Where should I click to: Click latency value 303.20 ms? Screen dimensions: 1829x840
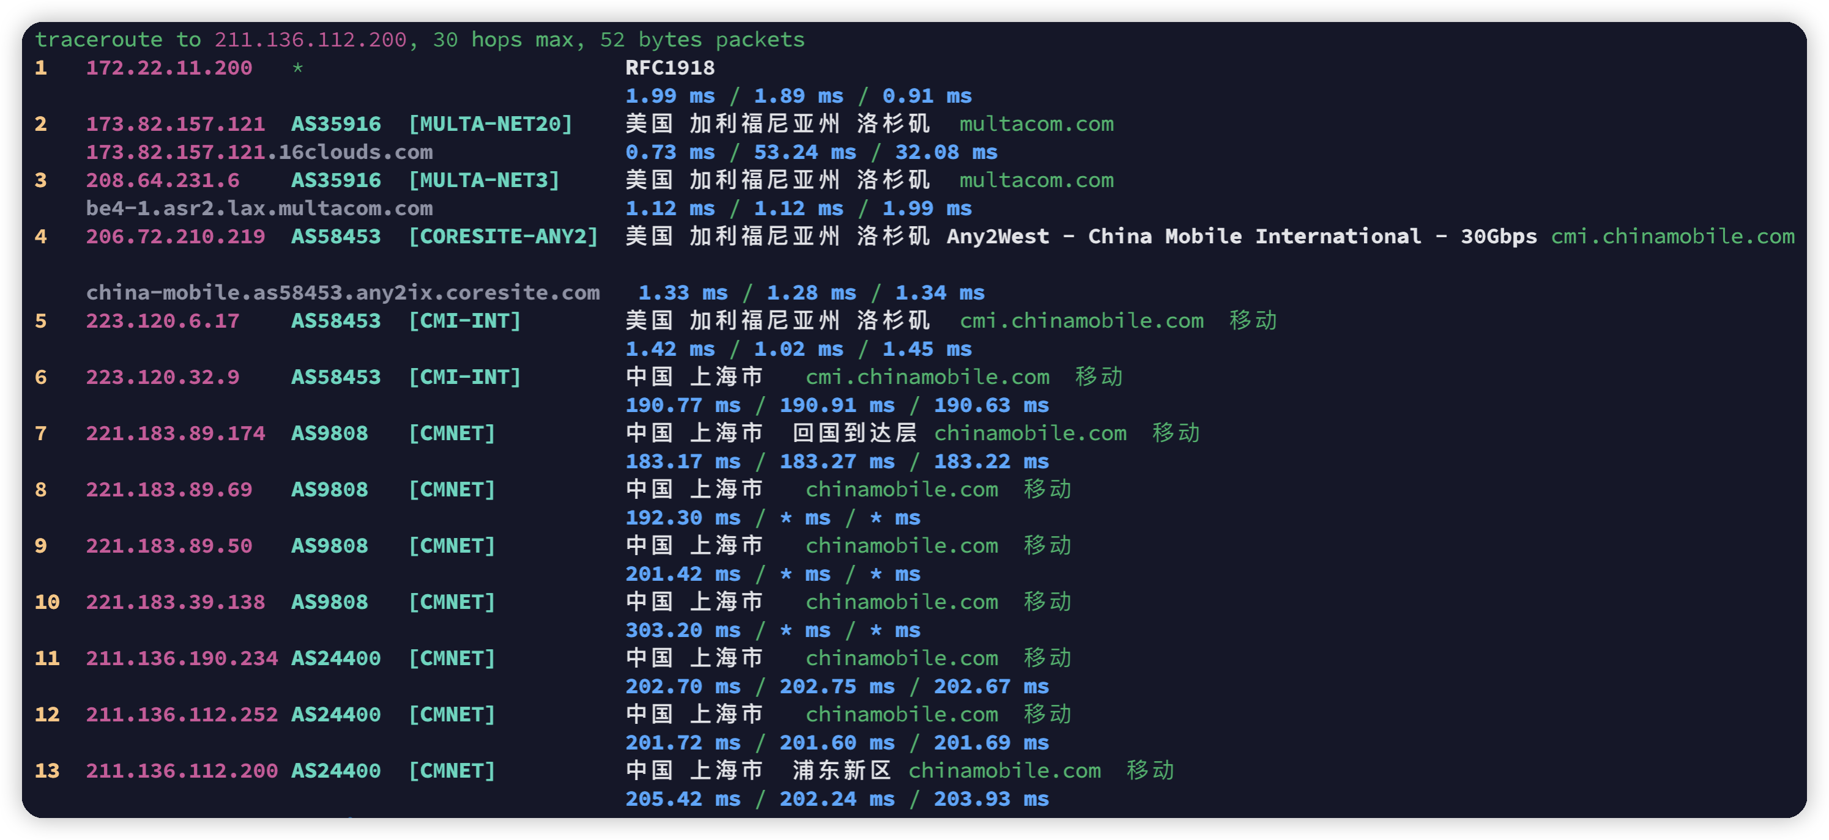[682, 630]
